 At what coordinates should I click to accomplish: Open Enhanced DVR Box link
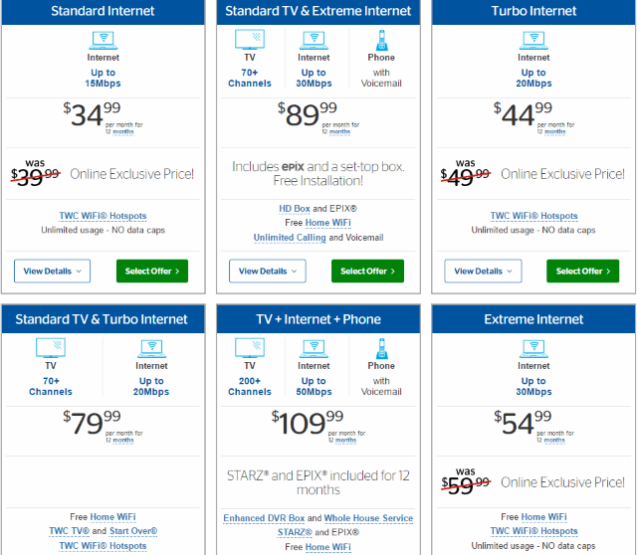coord(264,518)
